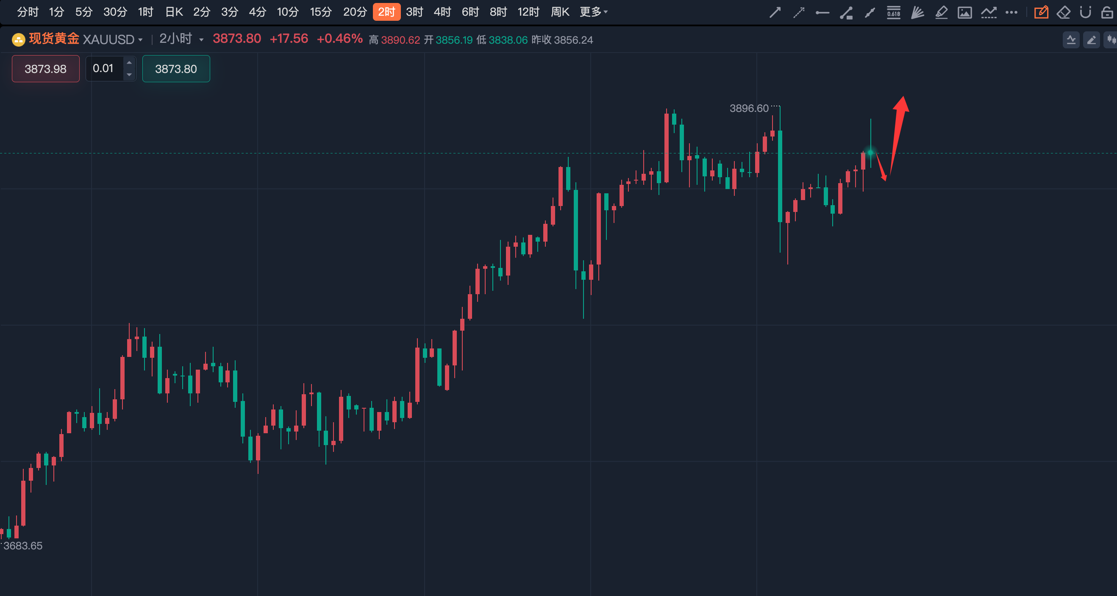This screenshot has height=596, width=1117.
Task: Click the eraser tool icon
Action: pyautogui.click(x=1063, y=13)
